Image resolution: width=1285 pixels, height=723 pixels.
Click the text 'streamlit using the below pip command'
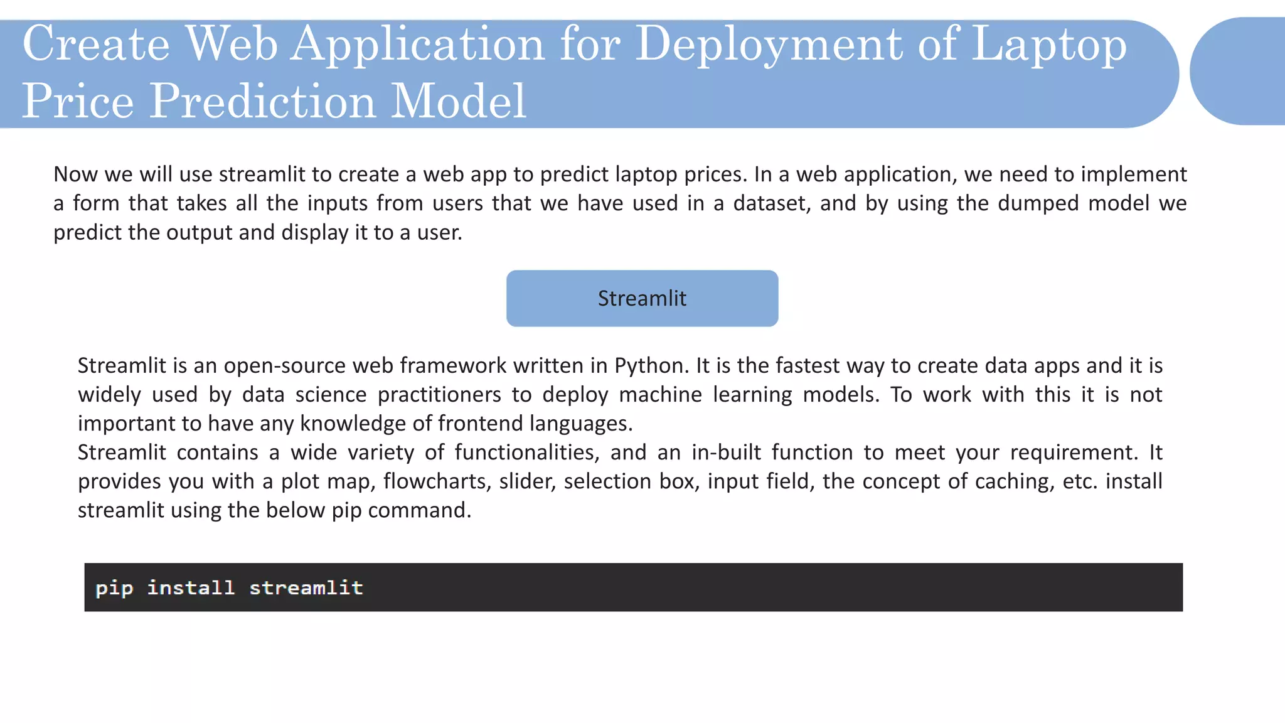274,510
